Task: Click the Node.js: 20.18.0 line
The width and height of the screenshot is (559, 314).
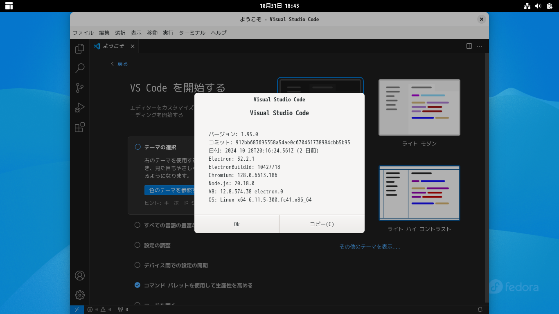Action: (x=232, y=183)
